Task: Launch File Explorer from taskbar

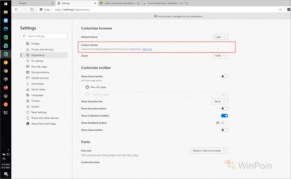Action: click(x=5, y=12)
